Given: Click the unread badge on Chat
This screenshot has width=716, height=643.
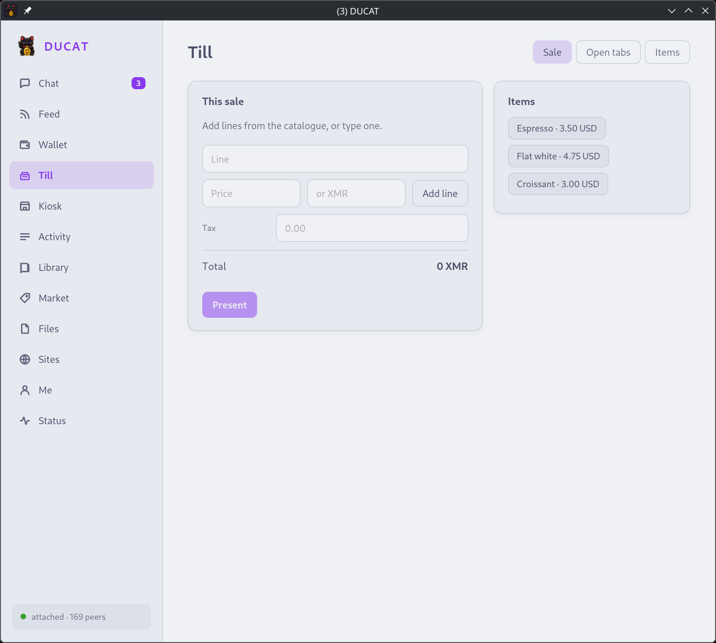Looking at the screenshot, I should [139, 83].
